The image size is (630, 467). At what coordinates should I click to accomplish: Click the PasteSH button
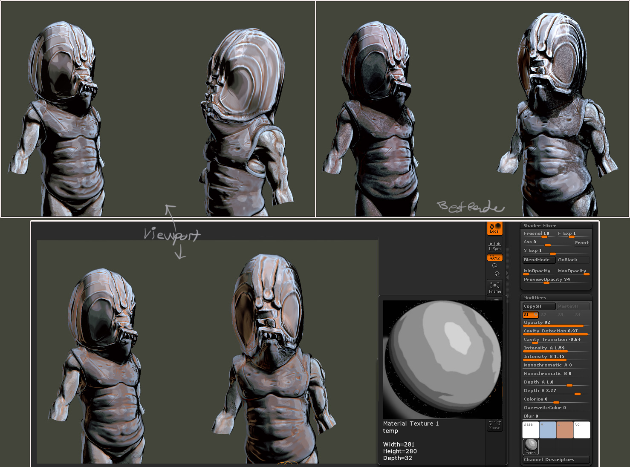click(573, 306)
